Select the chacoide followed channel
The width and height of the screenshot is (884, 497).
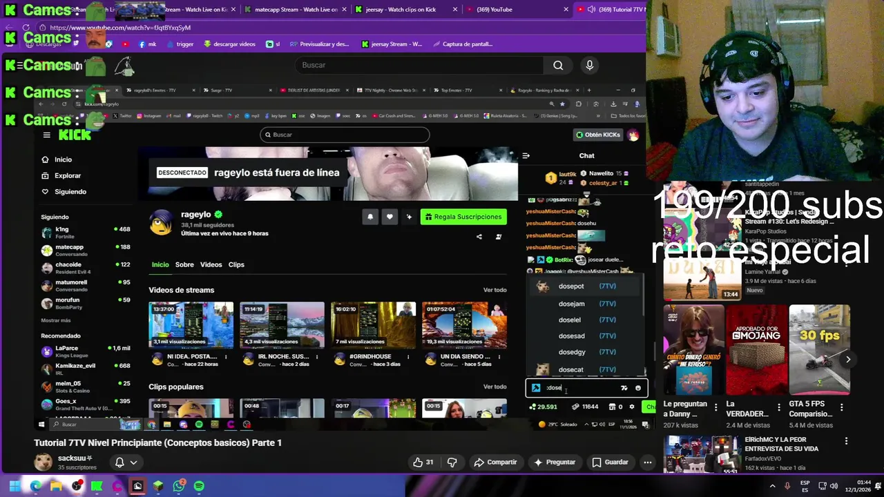point(86,268)
